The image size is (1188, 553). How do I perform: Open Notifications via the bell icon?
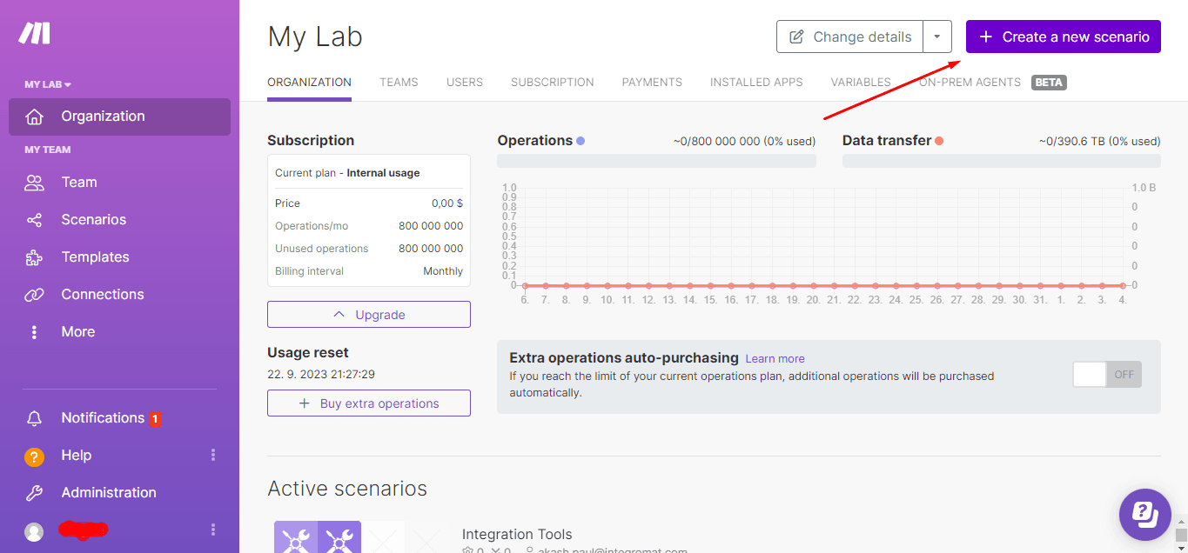pyautogui.click(x=35, y=418)
